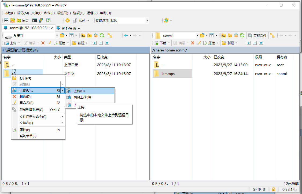
Task: Click the remote 新建 button
Action: pos(228,43)
